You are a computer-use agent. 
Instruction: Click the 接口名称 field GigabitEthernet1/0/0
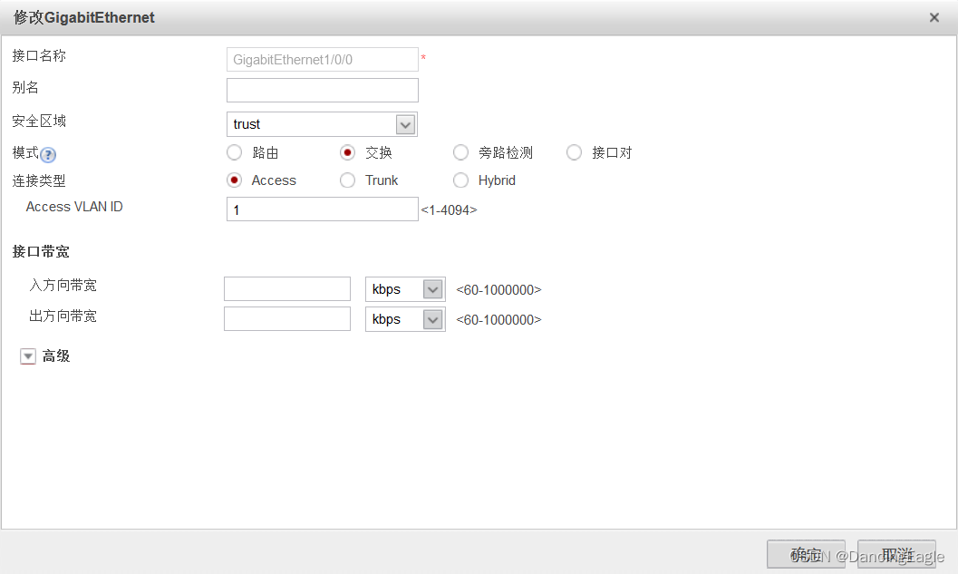click(323, 59)
